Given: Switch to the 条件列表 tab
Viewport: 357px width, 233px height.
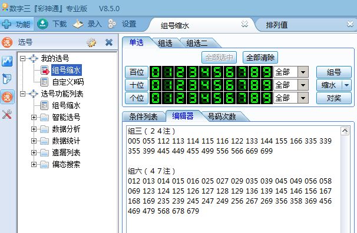Looking at the screenshot, I should tap(143, 116).
